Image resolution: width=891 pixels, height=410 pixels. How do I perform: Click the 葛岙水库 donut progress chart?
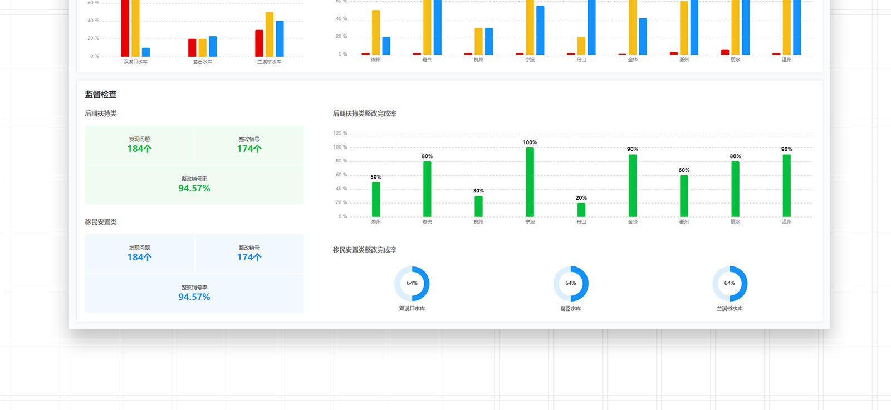coord(571,284)
